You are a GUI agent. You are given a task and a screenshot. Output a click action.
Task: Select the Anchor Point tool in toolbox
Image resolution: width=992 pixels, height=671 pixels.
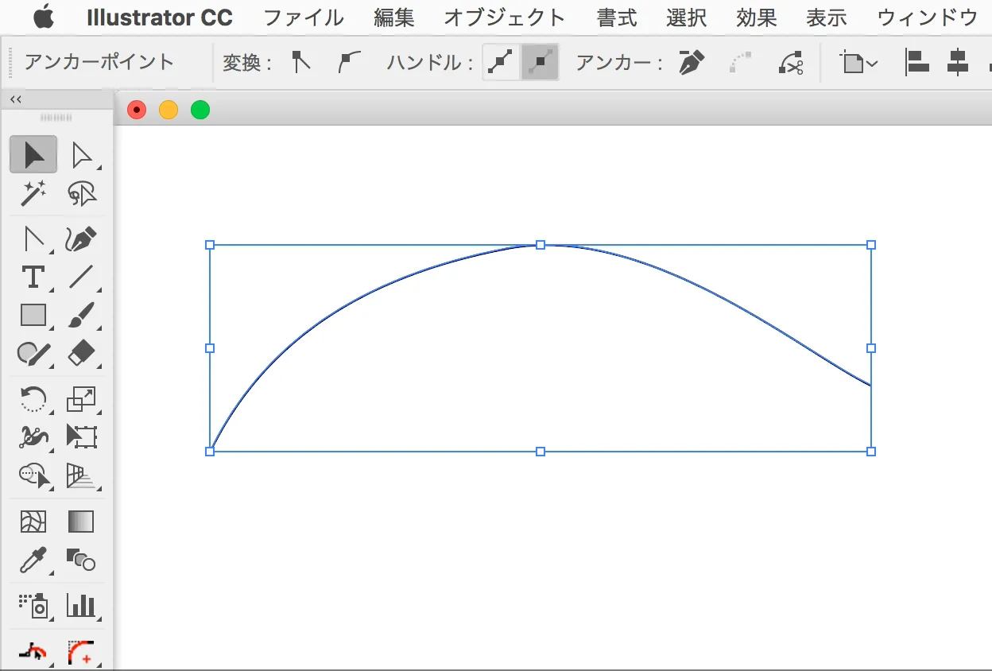[x=33, y=239]
